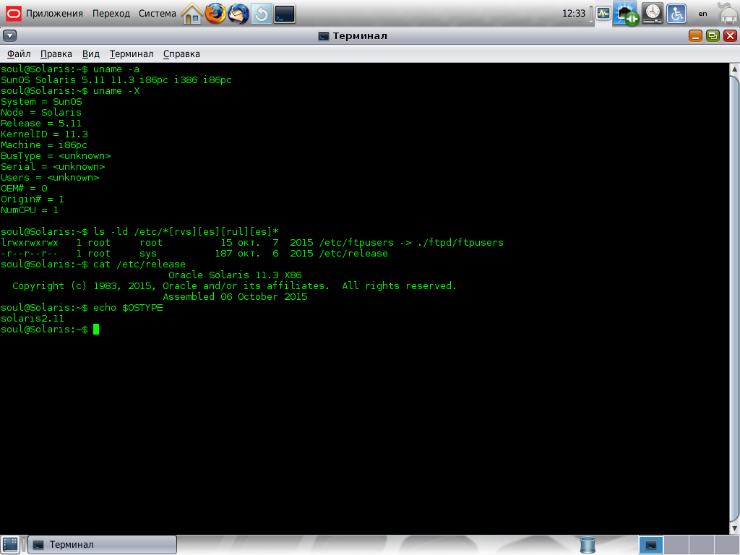Open the Приложения panel menu
The height and width of the screenshot is (555, 740).
[54, 14]
